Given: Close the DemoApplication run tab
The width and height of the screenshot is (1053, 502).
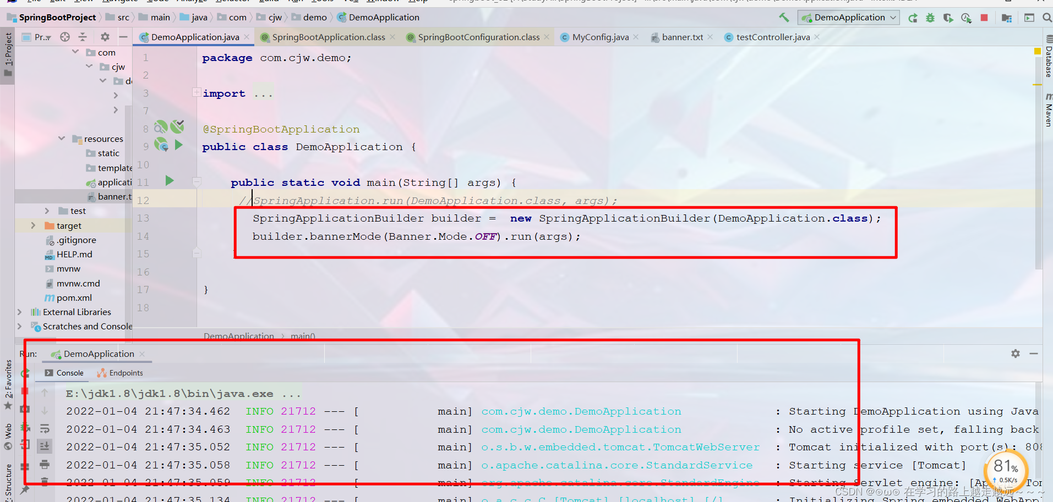Looking at the screenshot, I should [142, 354].
